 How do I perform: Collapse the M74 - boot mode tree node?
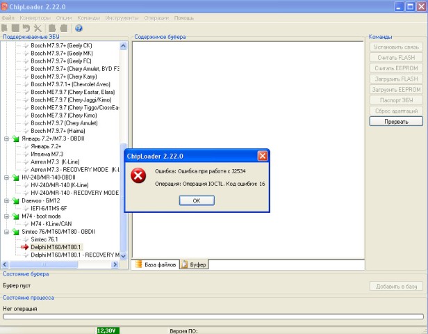click(7, 215)
